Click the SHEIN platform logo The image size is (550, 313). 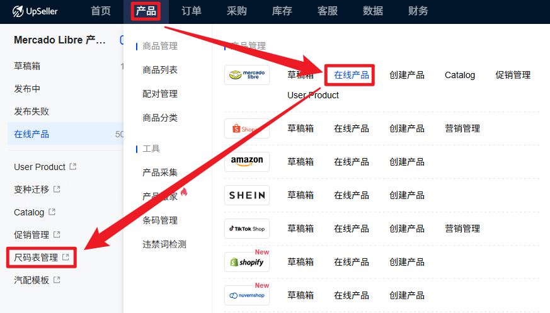tap(246, 195)
